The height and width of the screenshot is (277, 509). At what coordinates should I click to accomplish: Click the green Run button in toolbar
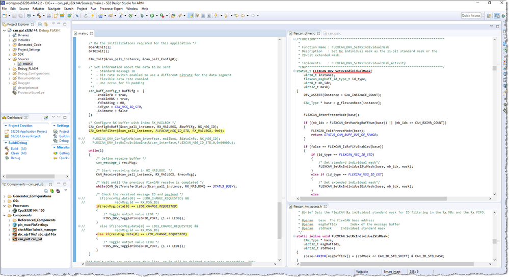click(x=152, y=16)
